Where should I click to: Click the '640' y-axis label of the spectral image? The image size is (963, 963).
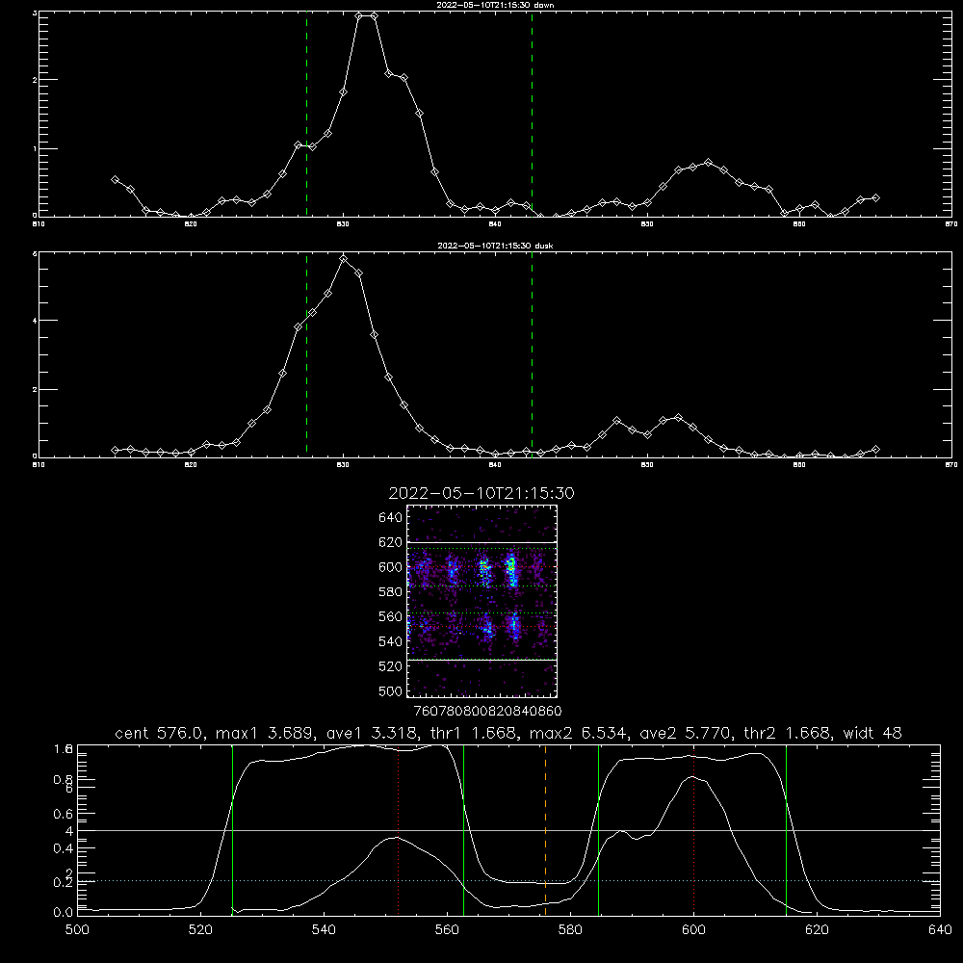click(391, 517)
